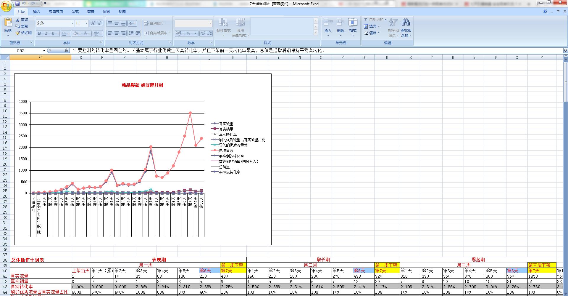
Task: Center text horizontally
Action: point(117,33)
